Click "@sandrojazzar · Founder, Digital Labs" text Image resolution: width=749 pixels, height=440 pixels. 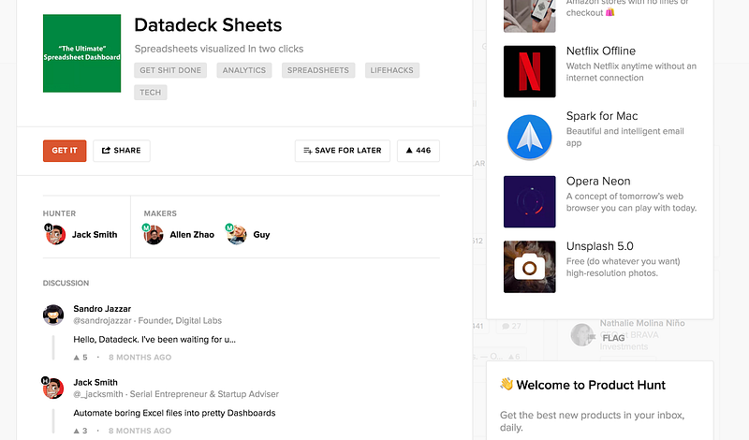pyautogui.click(x=148, y=320)
